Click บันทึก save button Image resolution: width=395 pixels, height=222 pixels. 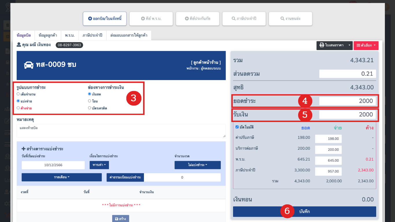coord(304,212)
